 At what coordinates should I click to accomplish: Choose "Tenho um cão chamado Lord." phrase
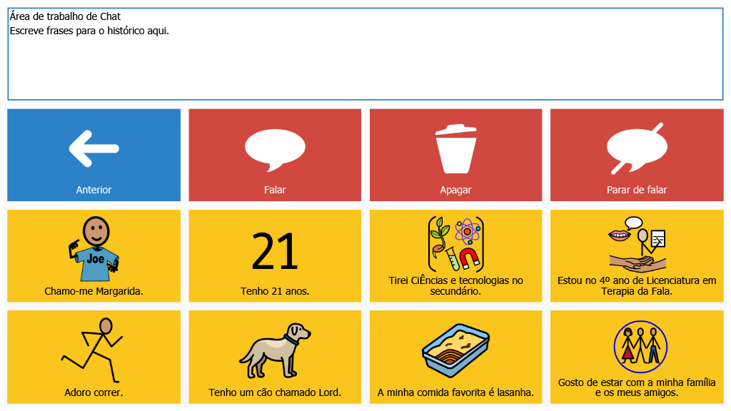tap(275, 392)
